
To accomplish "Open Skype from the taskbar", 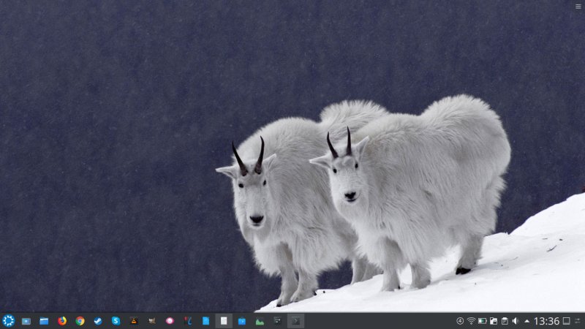I will 116,321.
